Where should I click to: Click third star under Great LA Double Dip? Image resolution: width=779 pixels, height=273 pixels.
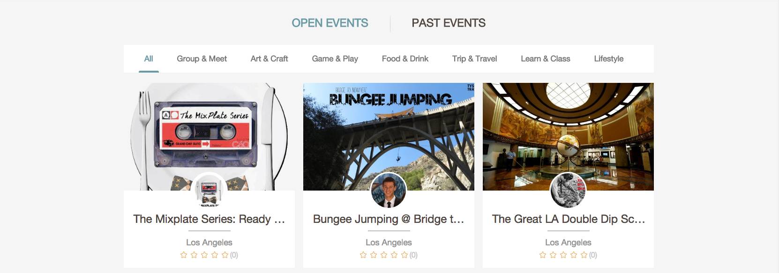pyautogui.click(x=563, y=255)
